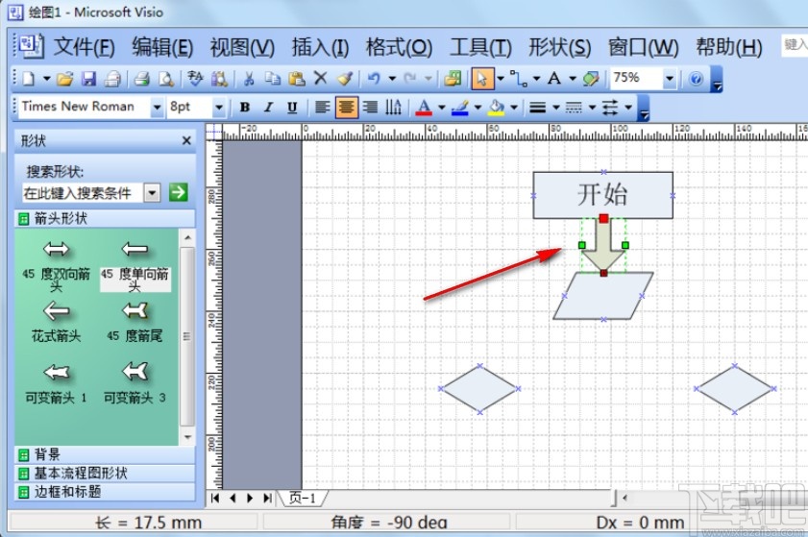808x537 pixels.
Task: Expand the Pointer tool dropdown arrow
Action: [500, 79]
